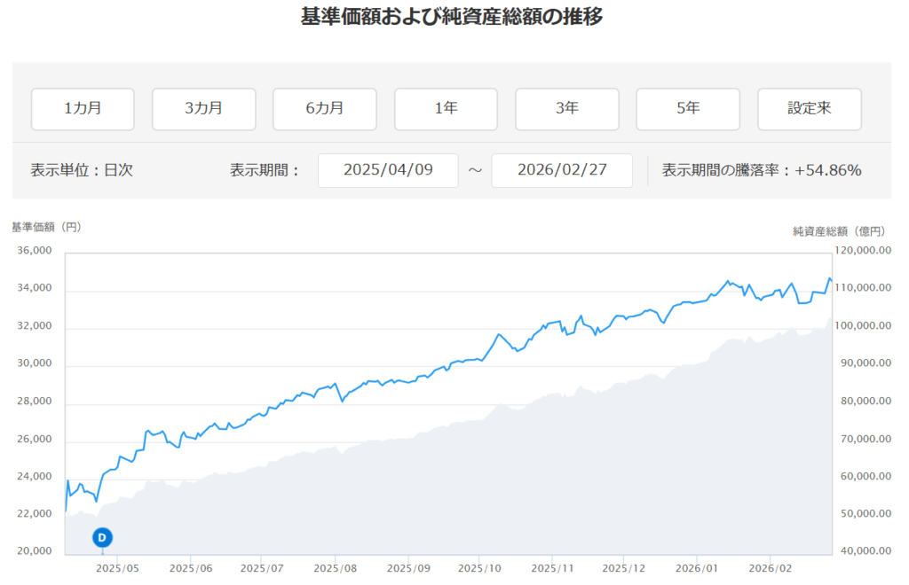Show chart since inception with 設定来
Viewport: 909px width, 585px height.
[809, 109]
